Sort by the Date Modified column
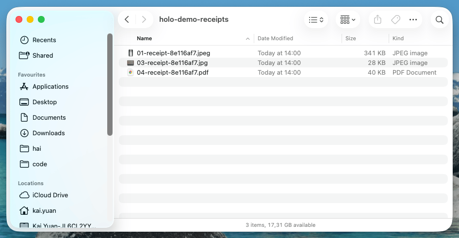Viewport: 459px width, 238px height. pyautogui.click(x=275, y=38)
